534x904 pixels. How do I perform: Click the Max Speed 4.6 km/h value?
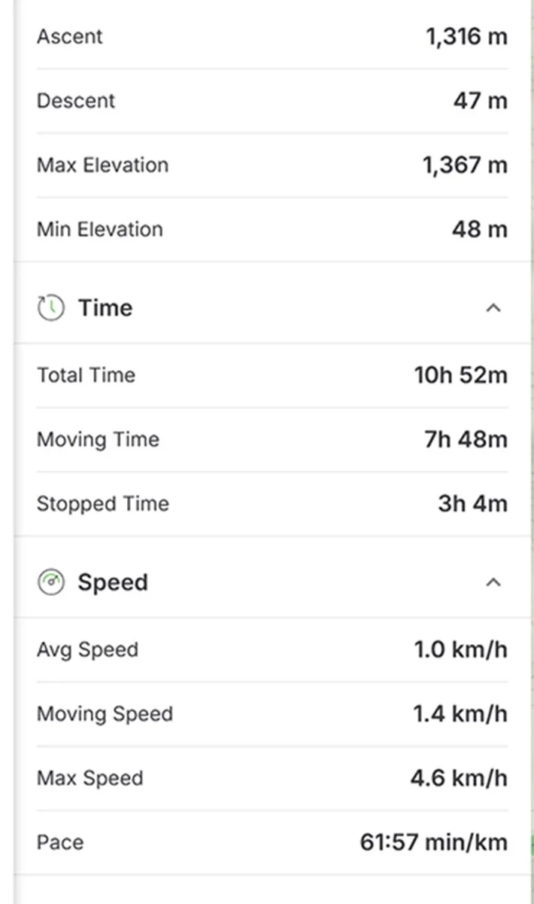(x=459, y=778)
